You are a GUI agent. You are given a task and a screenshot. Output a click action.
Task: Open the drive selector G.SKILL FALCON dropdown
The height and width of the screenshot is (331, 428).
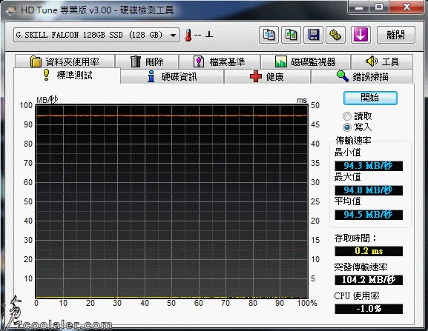click(96, 35)
